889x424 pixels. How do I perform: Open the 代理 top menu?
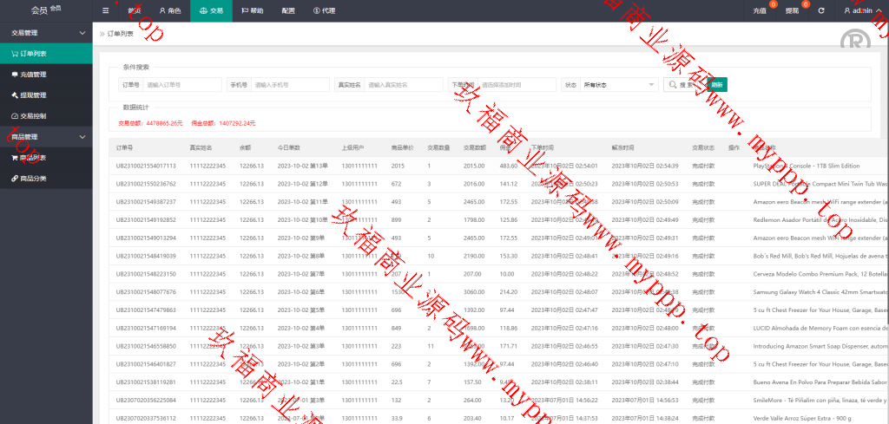pos(324,10)
